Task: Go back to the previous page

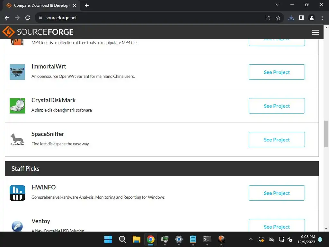Action: pyautogui.click(x=7, y=18)
